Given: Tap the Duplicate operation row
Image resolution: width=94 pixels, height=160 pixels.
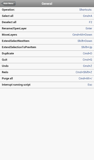Looking at the screenshot, I should pyautogui.click(x=47, y=54).
